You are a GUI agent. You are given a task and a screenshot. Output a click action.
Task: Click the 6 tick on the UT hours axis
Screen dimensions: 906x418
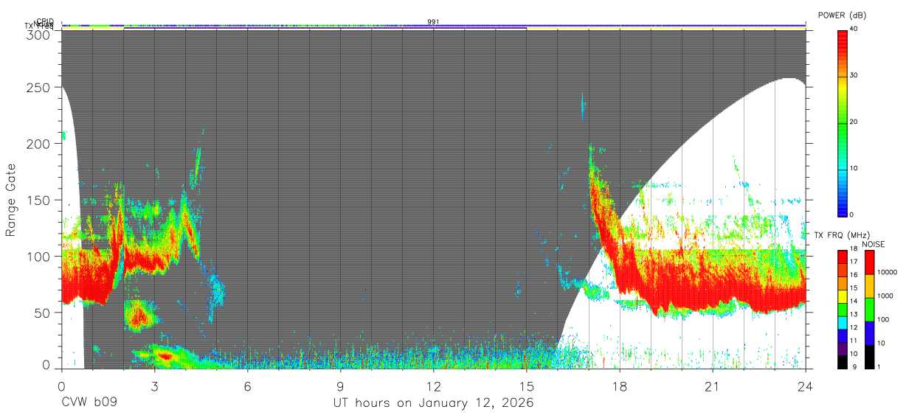pyautogui.click(x=247, y=386)
